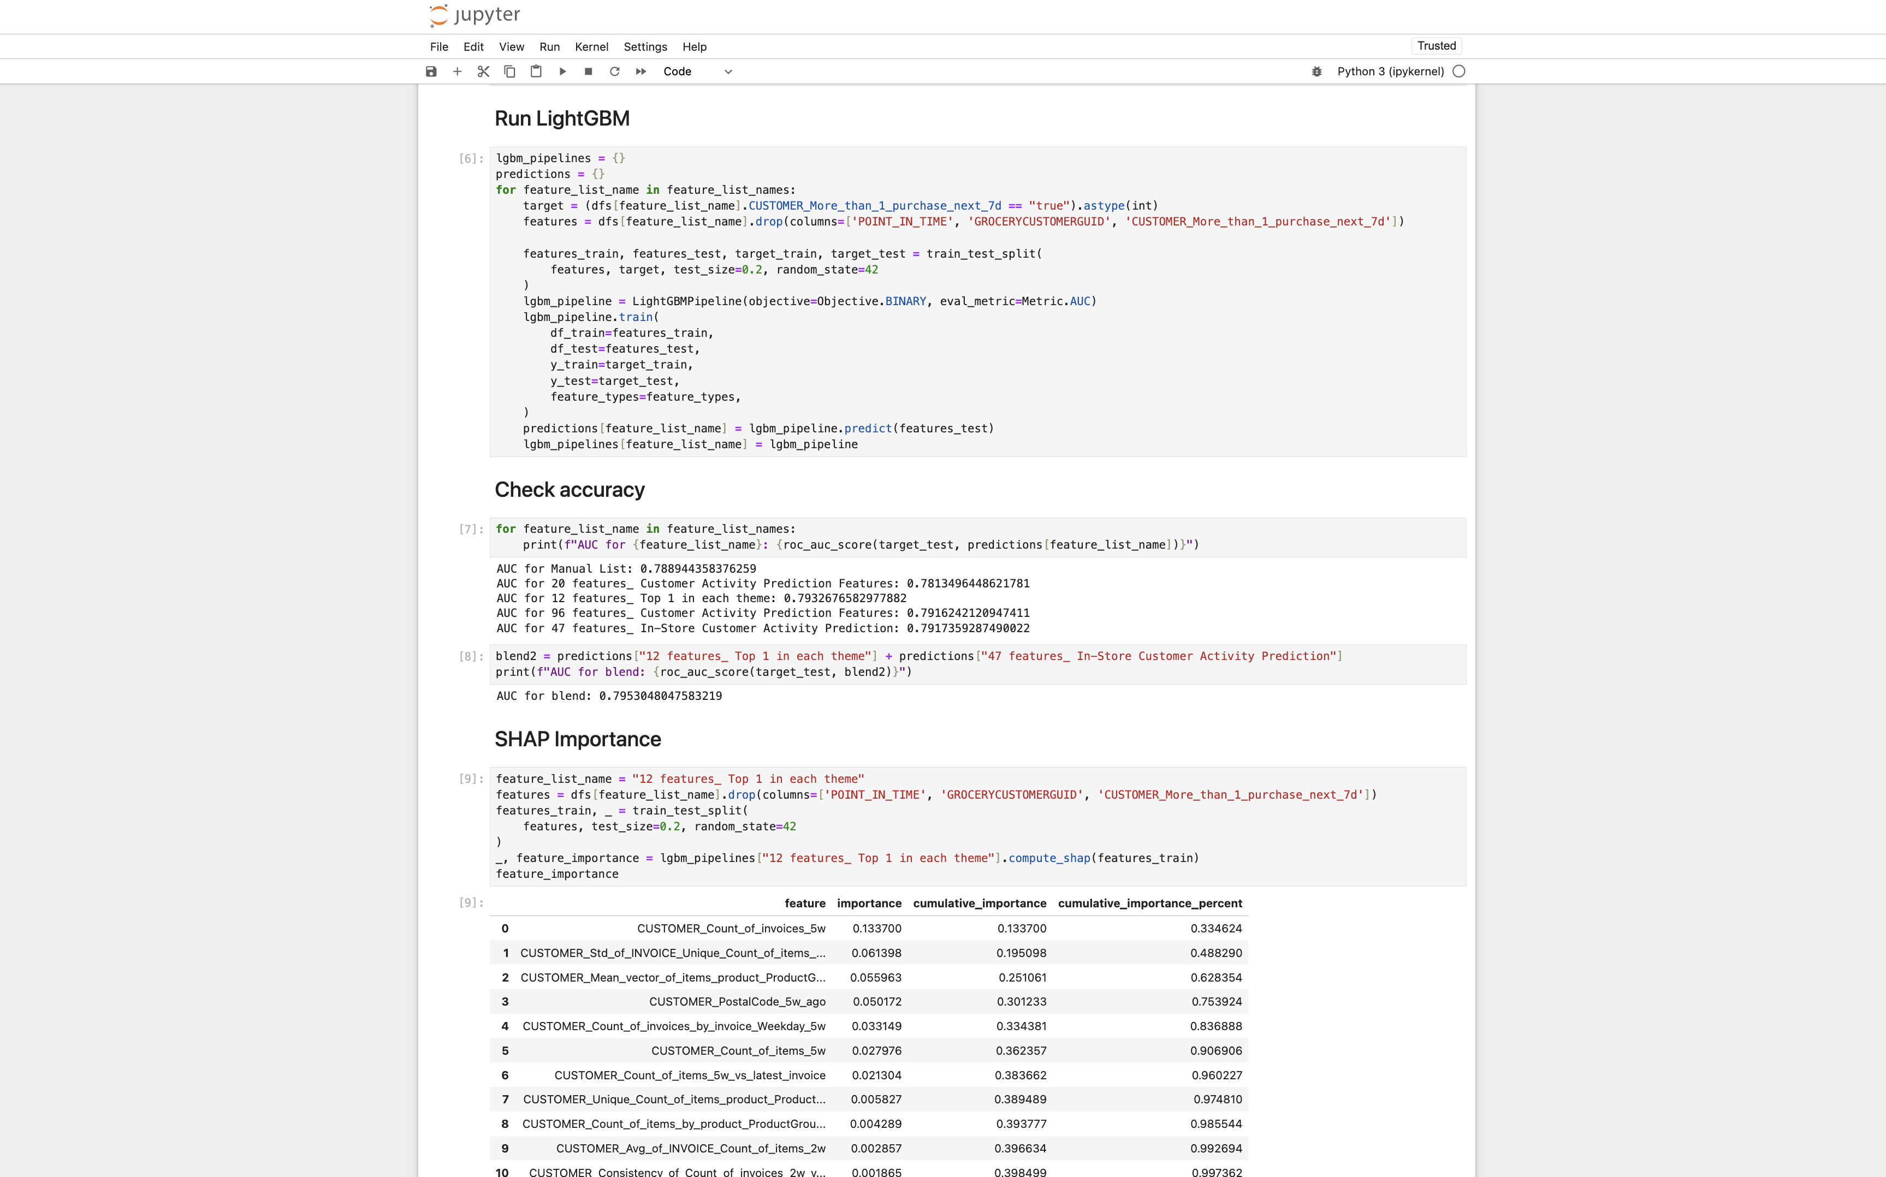This screenshot has height=1177, width=1886.
Task: Click importance value 0.133700 in row 0
Action: 876,929
